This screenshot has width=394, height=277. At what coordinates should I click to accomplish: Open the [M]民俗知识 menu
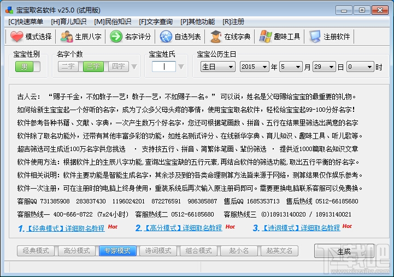pyautogui.click(x=113, y=22)
